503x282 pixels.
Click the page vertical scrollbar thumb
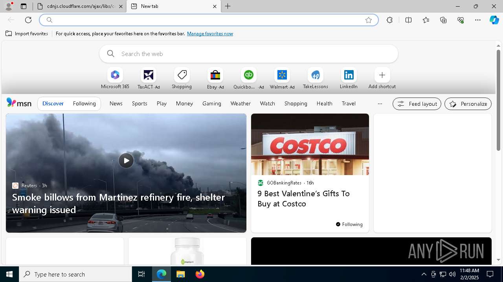pos(498,100)
